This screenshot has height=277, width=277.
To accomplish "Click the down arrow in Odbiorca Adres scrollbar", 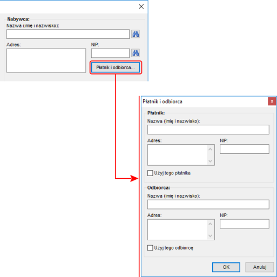I will pos(210,236).
